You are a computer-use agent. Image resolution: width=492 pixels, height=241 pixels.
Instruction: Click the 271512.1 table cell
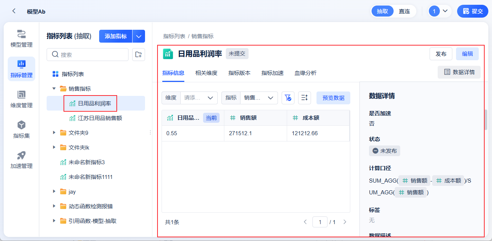pos(256,133)
